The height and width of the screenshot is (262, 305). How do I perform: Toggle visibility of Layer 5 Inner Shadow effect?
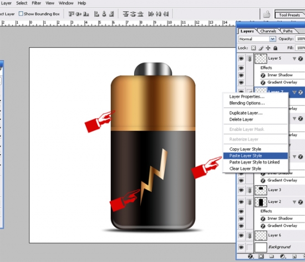(241, 75)
